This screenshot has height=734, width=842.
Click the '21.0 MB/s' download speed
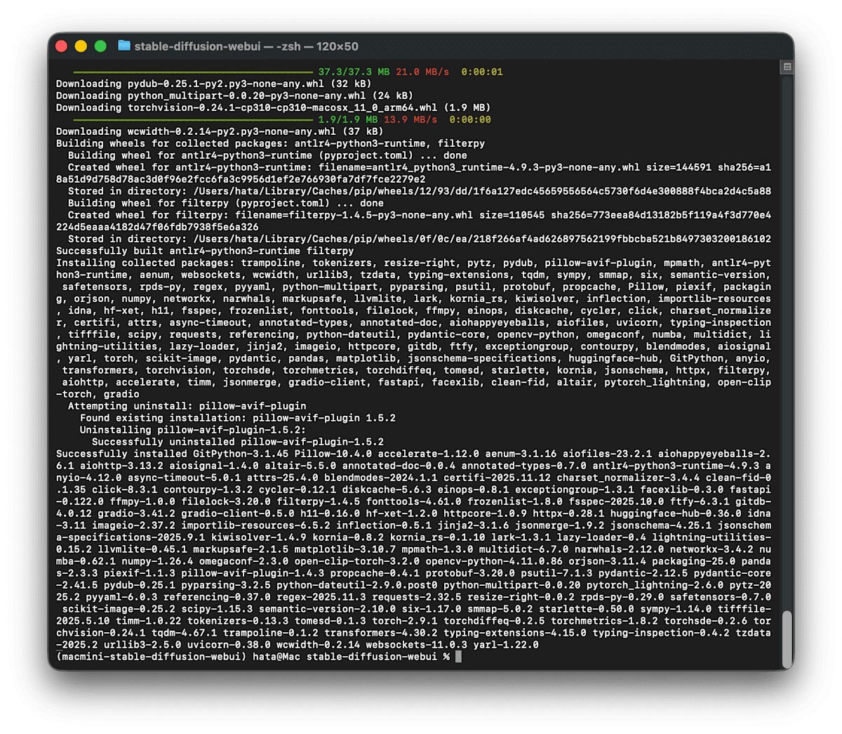pos(422,72)
